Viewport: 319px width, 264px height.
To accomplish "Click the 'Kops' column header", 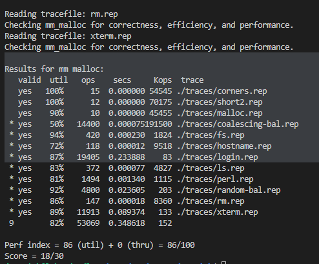I will click(163, 80).
